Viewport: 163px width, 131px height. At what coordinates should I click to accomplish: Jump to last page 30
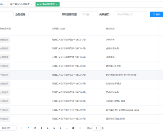click(73, 128)
